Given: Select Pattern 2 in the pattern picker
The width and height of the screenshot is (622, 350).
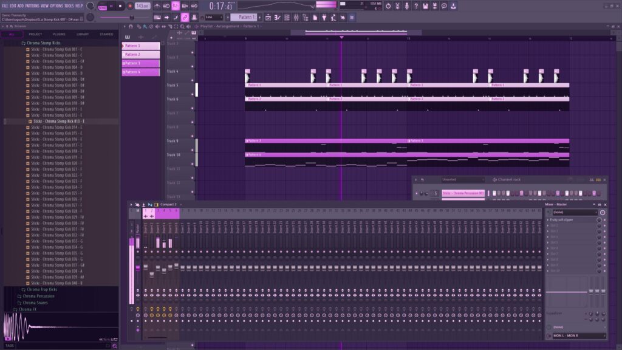Looking at the screenshot, I should (141, 54).
